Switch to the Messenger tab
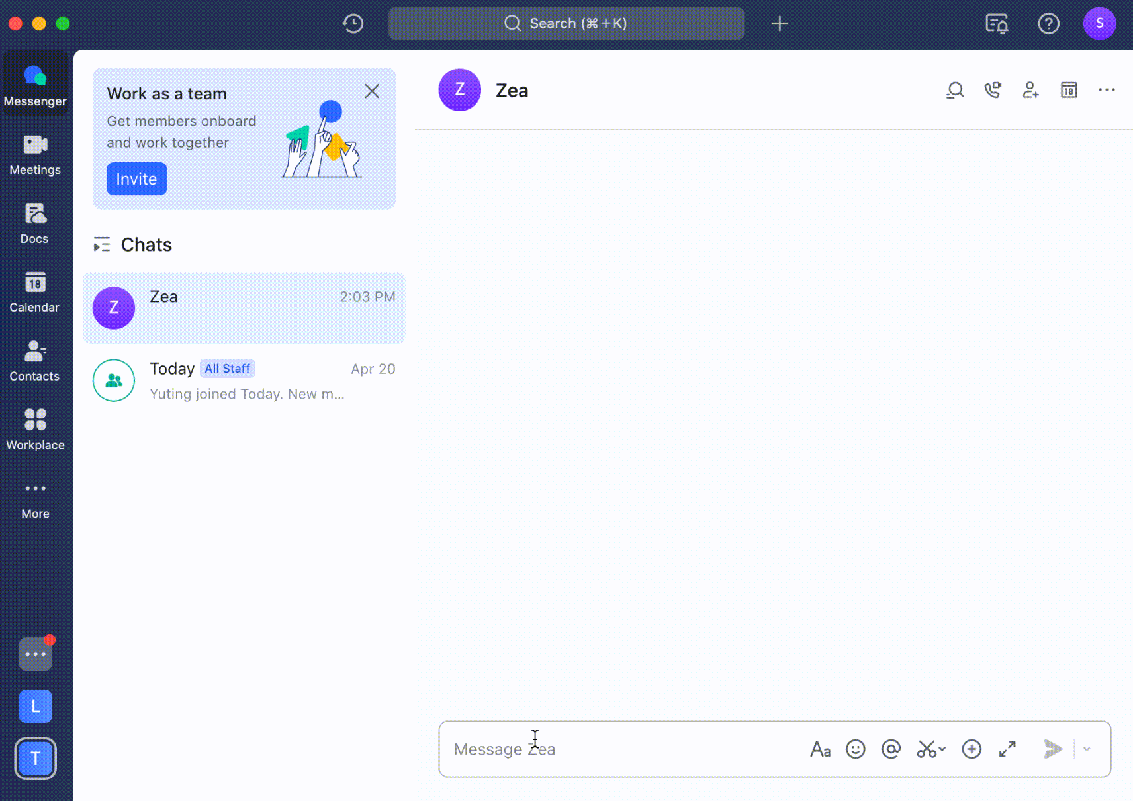 click(35, 83)
